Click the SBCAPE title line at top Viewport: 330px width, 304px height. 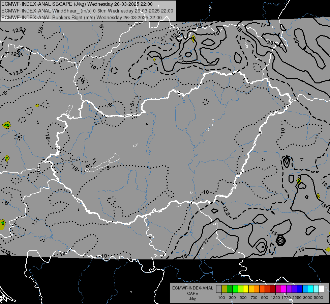77,4
